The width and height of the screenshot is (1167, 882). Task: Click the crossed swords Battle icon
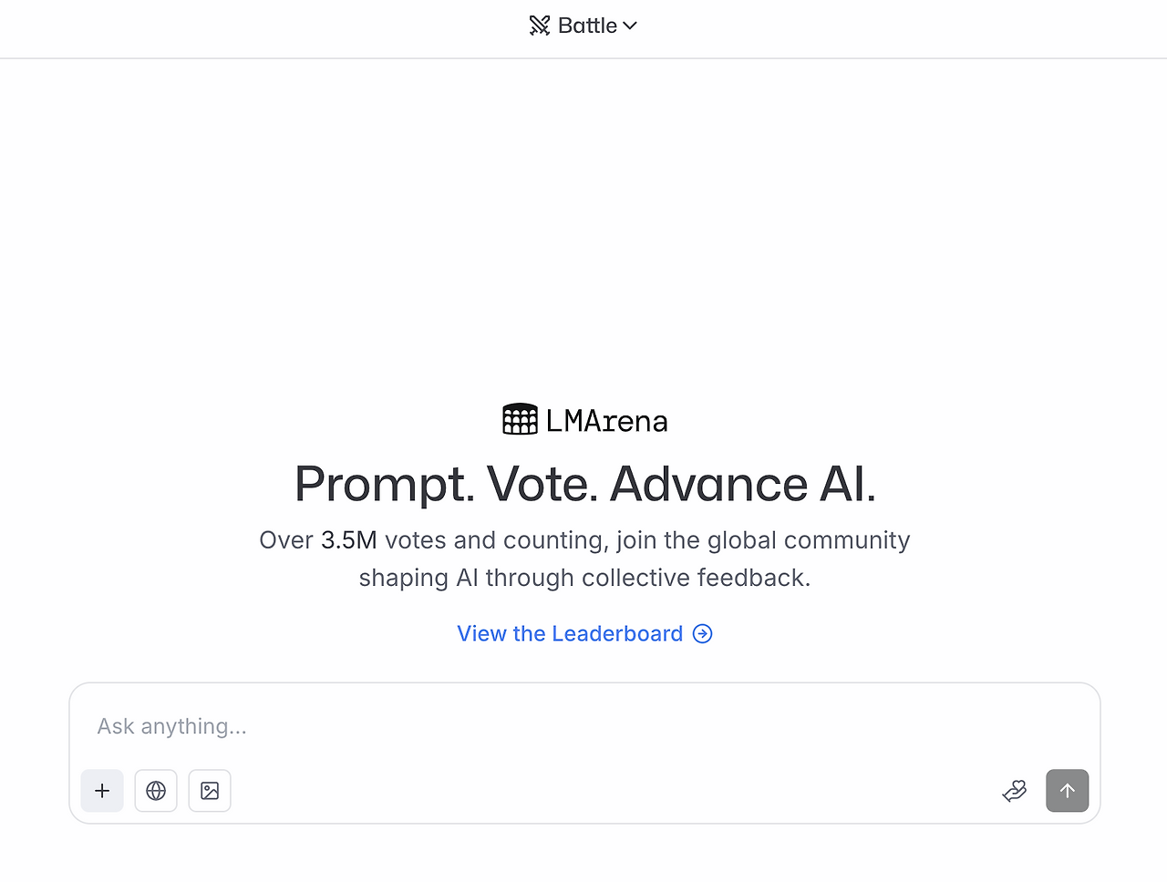click(540, 26)
